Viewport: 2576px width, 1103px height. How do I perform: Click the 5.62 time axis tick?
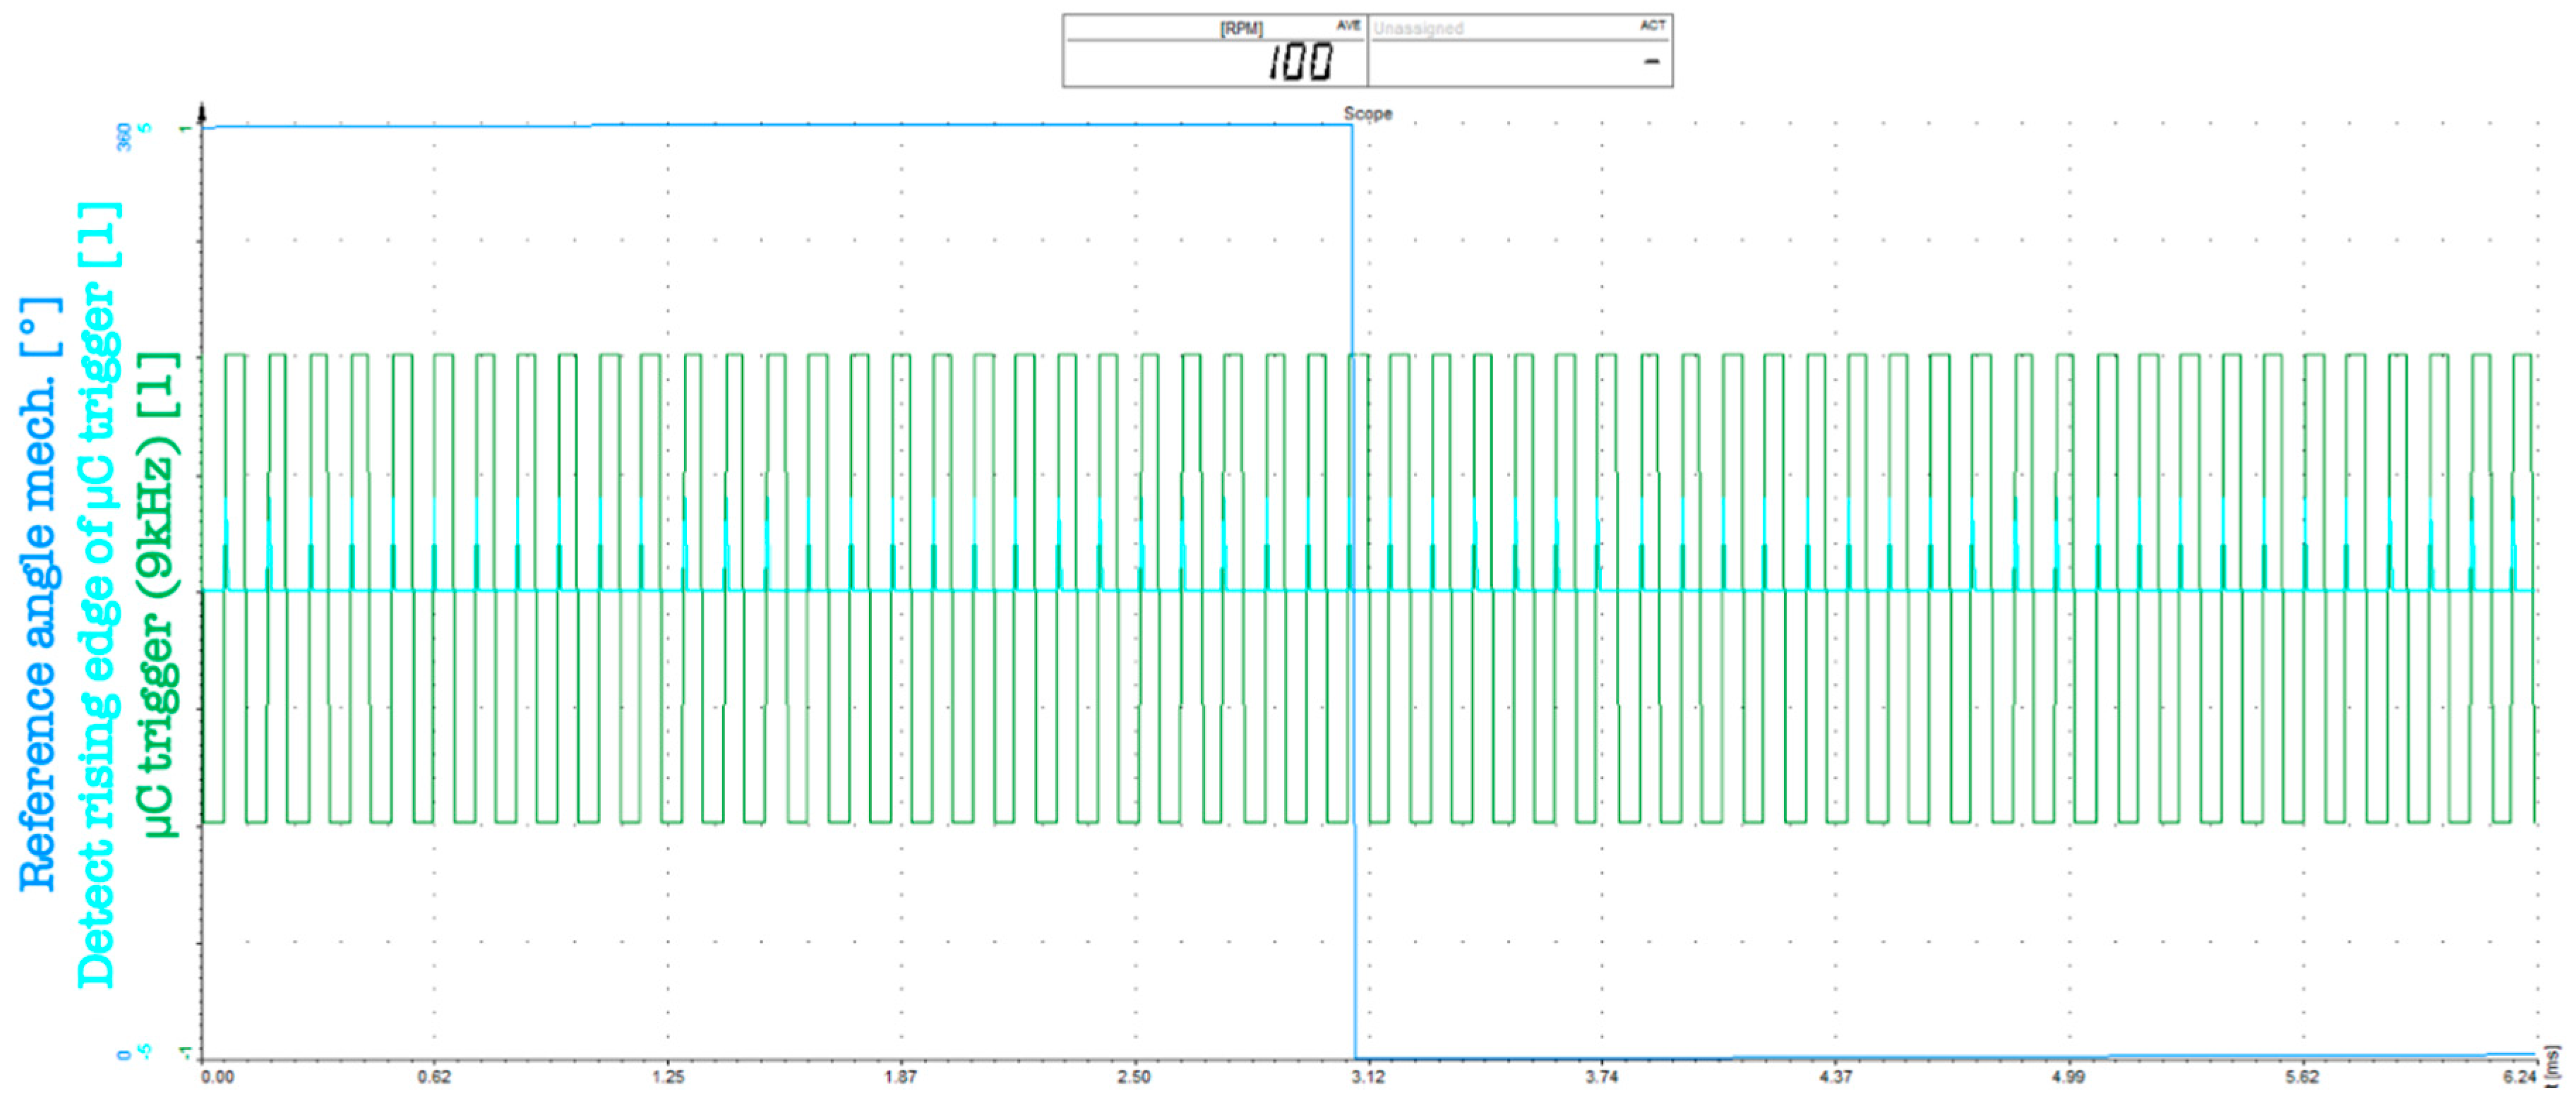(x=2302, y=1077)
